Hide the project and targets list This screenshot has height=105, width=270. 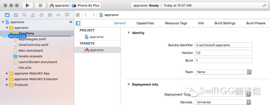pos(78,23)
